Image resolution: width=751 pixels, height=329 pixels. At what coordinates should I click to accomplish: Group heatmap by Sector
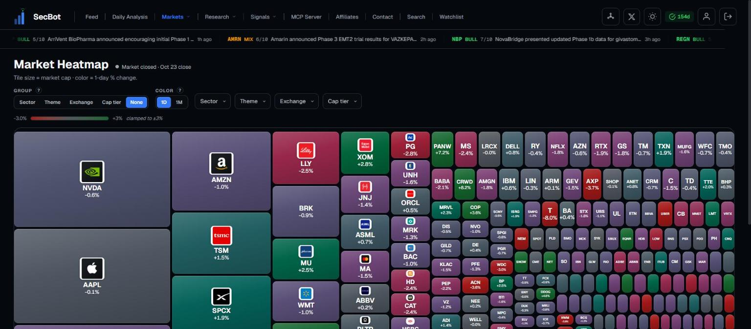[x=27, y=102]
